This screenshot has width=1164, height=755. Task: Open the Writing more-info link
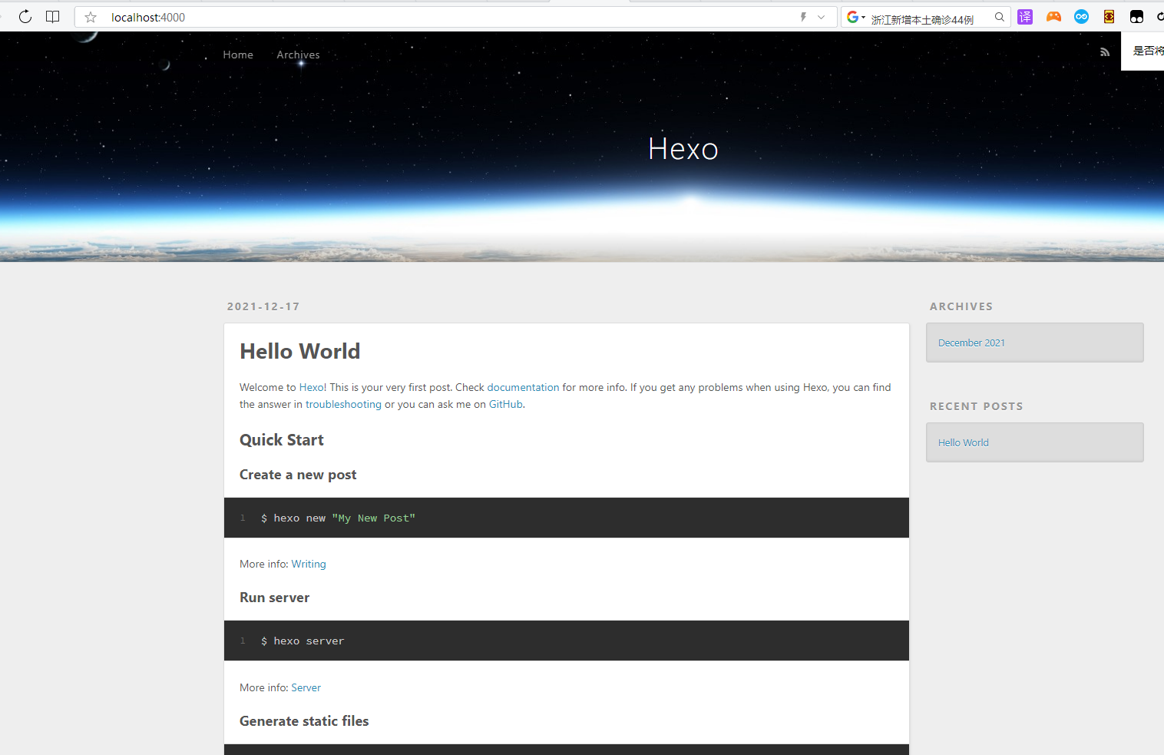pos(309,564)
